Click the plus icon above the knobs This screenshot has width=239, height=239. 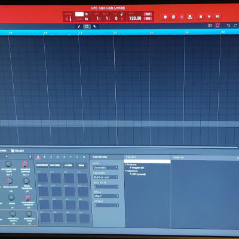(7, 157)
